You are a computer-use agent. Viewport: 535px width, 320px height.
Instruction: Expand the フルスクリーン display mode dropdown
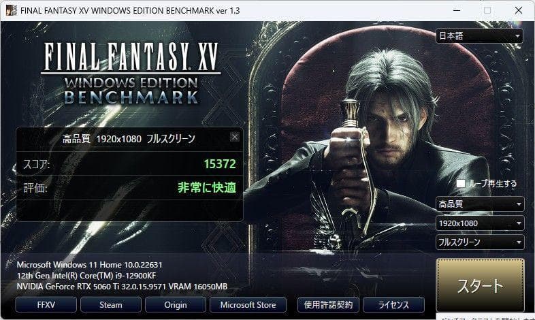click(480, 242)
